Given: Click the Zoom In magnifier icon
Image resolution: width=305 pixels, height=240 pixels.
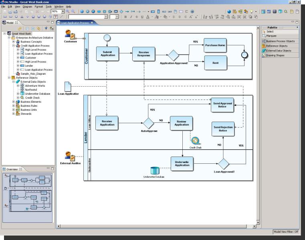Looking at the screenshot, I should click(x=68, y=12).
